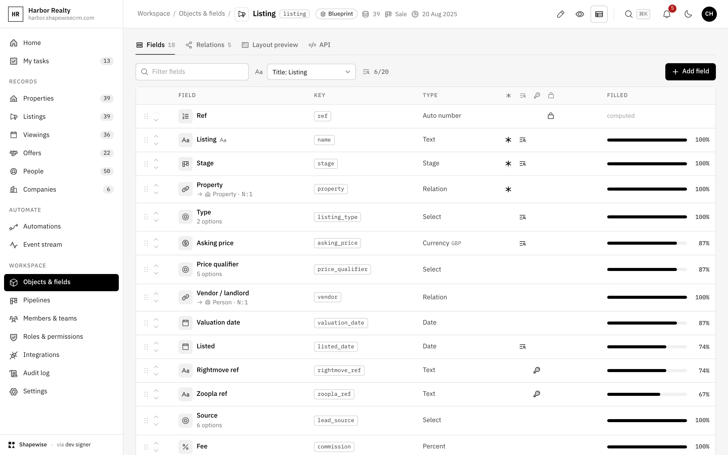Click Workspace breadcrumb link
Image resolution: width=728 pixels, height=455 pixels.
click(154, 14)
